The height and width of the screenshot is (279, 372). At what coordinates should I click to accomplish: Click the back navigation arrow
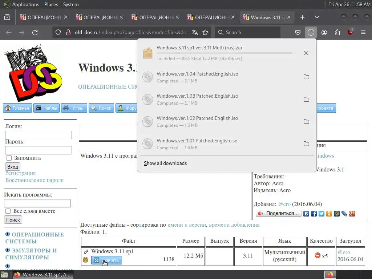coord(9,32)
